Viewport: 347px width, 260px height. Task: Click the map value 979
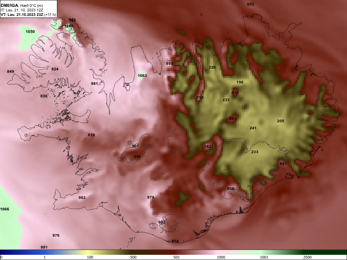151,197
